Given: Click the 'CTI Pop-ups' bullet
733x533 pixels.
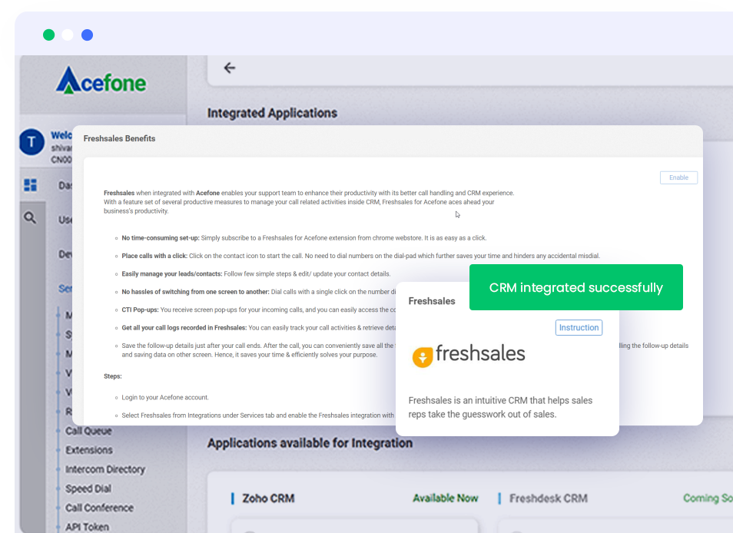Looking at the screenshot, I should point(258,310).
